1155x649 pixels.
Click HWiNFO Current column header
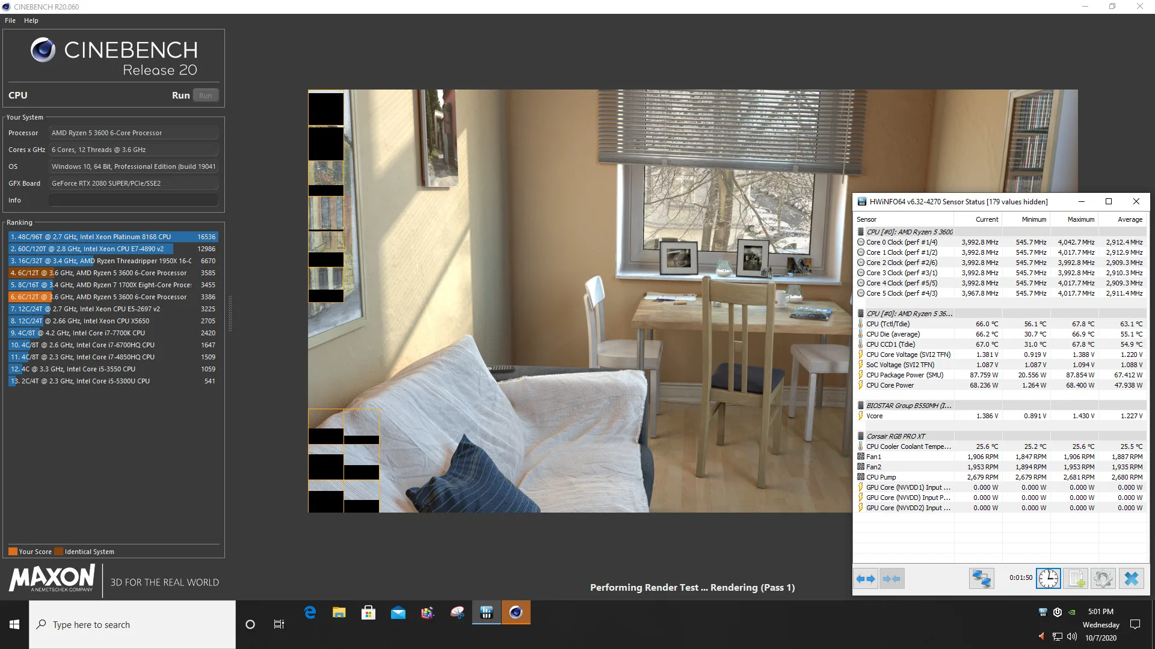(978, 219)
